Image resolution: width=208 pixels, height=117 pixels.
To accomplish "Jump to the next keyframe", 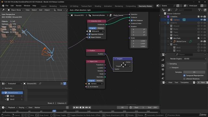I will pos(86,108).
